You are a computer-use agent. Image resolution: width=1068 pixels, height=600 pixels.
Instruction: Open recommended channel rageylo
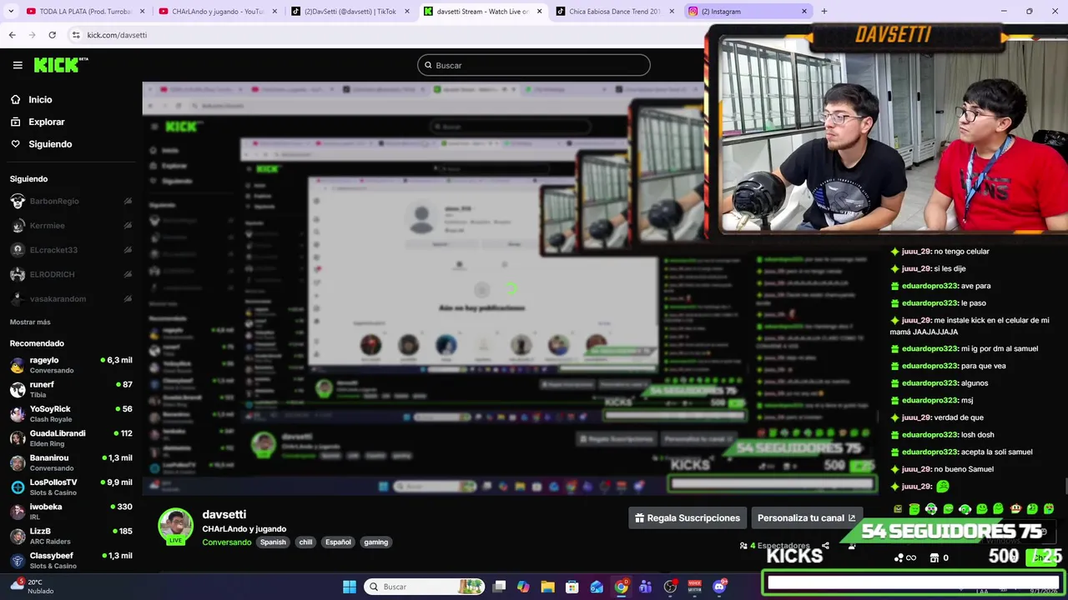(x=71, y=365)
